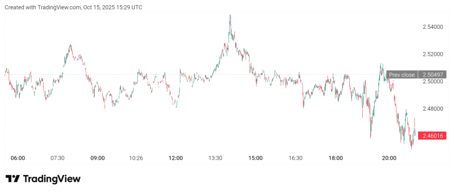Click the red 2.46016 current price tag
Image resolution: width=454 pixels, height=193 pixels.
pos(432,136)
